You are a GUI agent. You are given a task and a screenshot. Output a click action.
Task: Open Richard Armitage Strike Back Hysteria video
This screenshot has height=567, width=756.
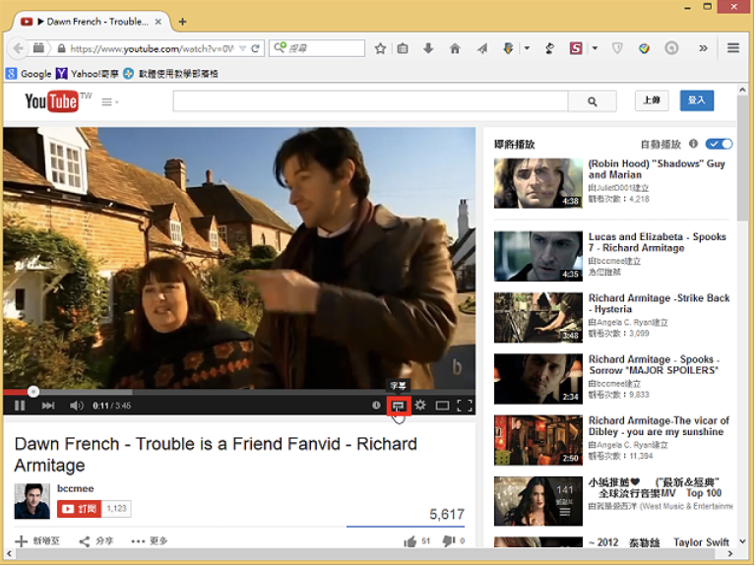tap(659, 304)
